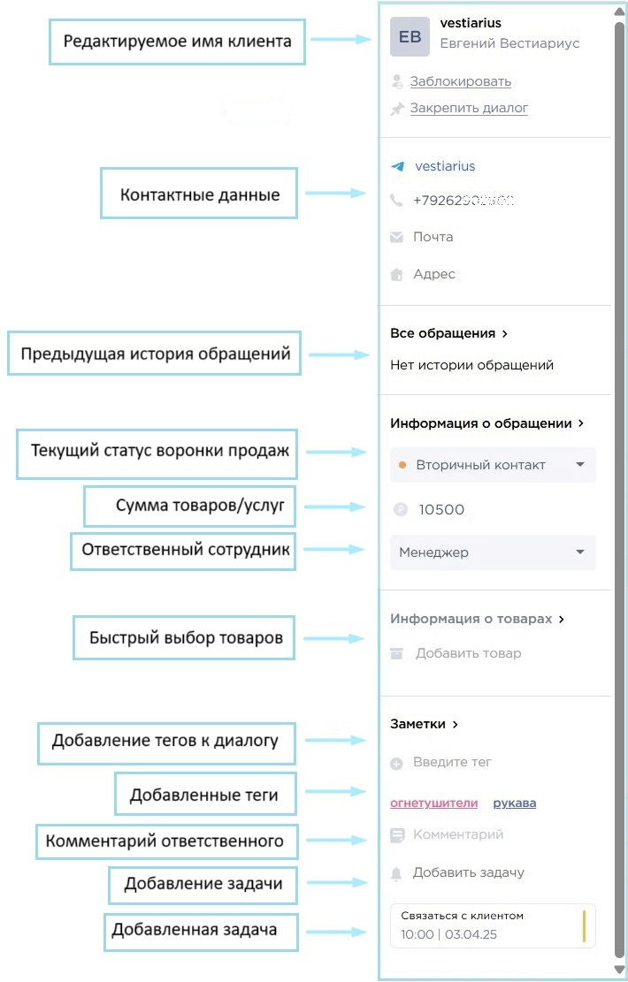Screen dimensions: 628x982
Task: Click the EB client avatar
Action: tap(410, 36)
